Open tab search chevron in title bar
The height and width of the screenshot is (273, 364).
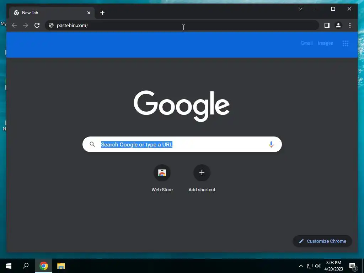[x=300, y=9]
